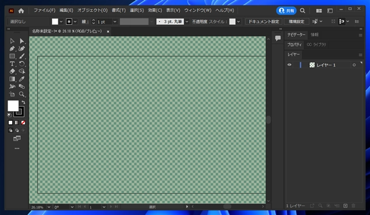Switch to the 情報 tab
370x215 pixels.
pyautogui.click(x=314, y=35)
